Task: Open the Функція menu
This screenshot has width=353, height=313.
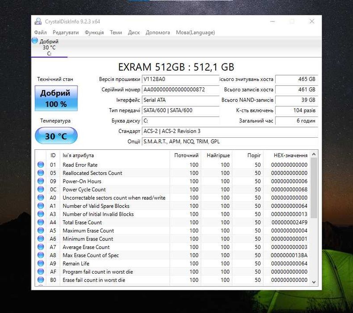Action: click(x=94, y=33)
